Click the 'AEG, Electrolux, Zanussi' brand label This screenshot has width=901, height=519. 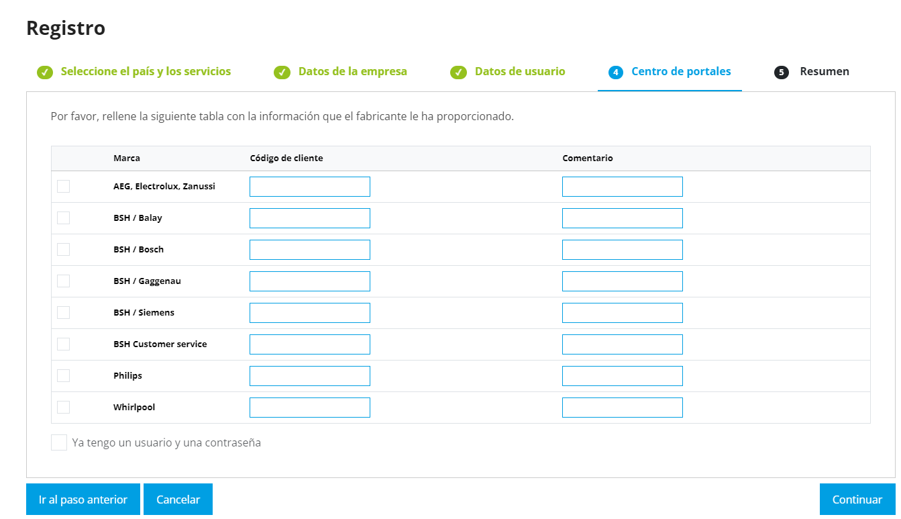(x=164, y=187)
